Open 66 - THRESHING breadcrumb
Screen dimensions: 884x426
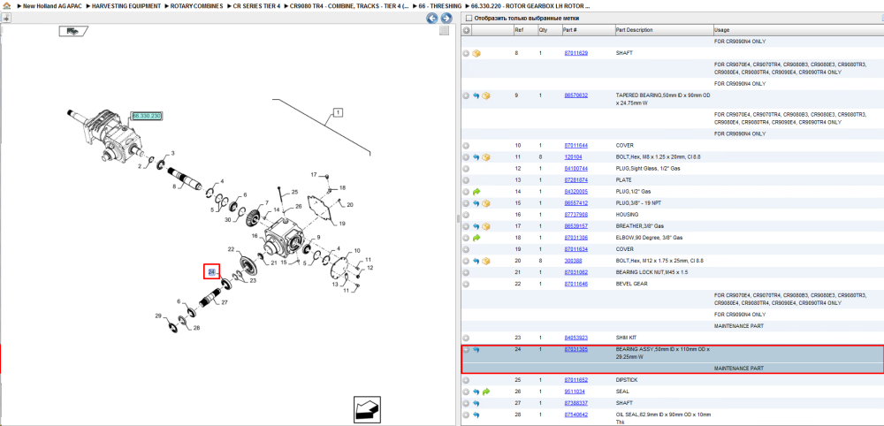pyautogui.click(x=440, y=5)
